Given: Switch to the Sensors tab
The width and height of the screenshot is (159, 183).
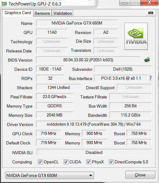Looking at the screenshot, I should tap(42, 13).
